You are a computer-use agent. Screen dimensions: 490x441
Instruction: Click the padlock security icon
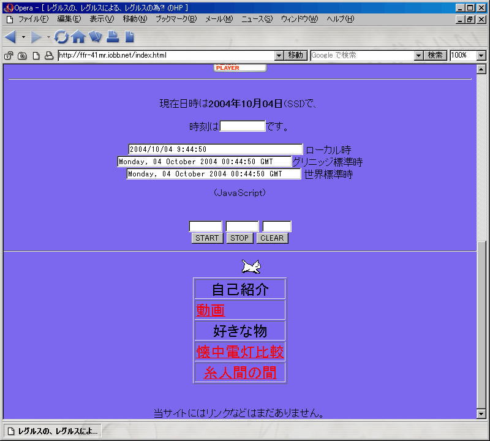[x=9, y=56]
